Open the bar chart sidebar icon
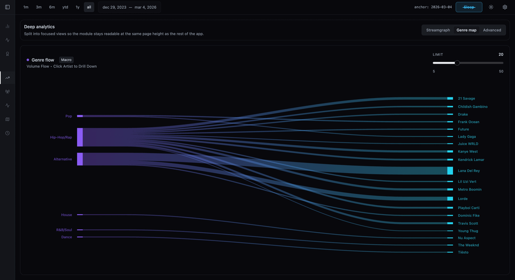The image size is (515, 280). point(7,26)
